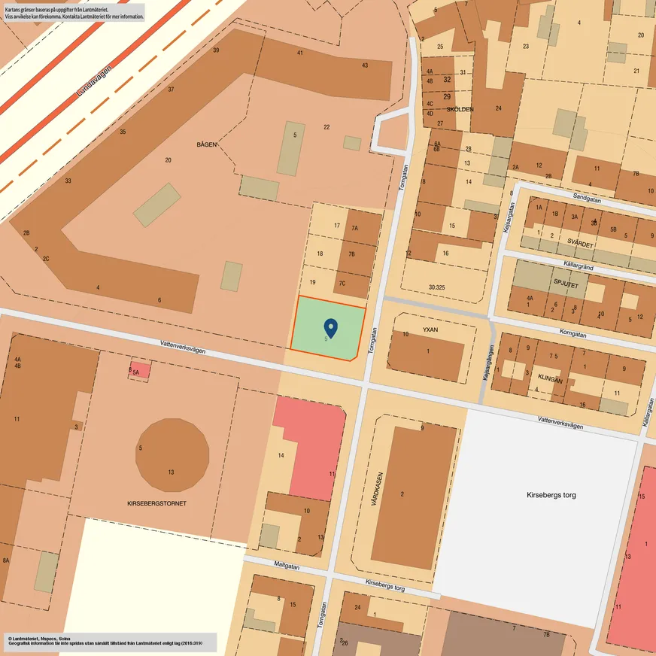This screenshot has height=656, width=656.
Task: Click the Torngatan label beside the green plot
Action: coord(372,341)
